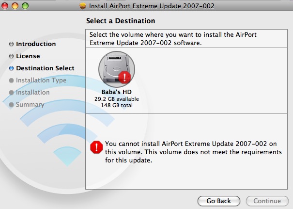The image size is (293, 209).
Task: Click the green zoom window button
Action: 25,6
